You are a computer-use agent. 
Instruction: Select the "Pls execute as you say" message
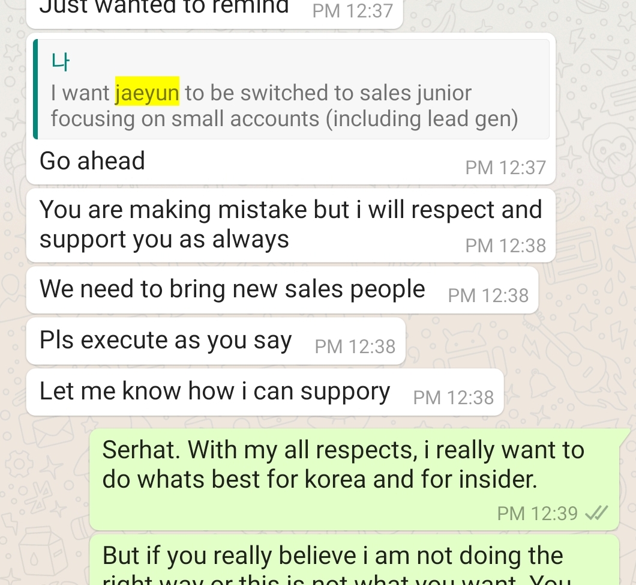(166, 341)
